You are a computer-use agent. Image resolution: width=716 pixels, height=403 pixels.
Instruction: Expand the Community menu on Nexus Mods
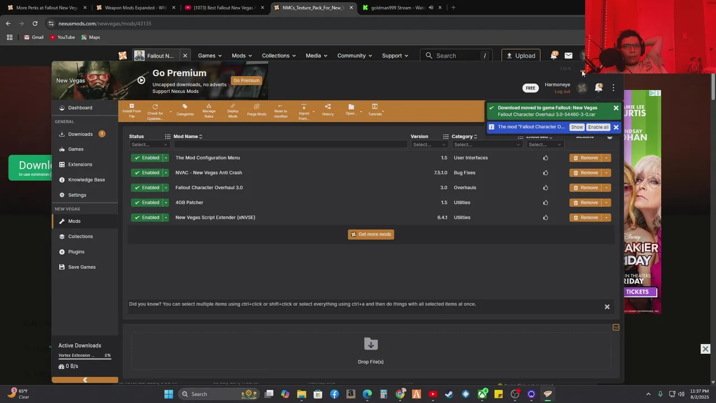[355, 55]
